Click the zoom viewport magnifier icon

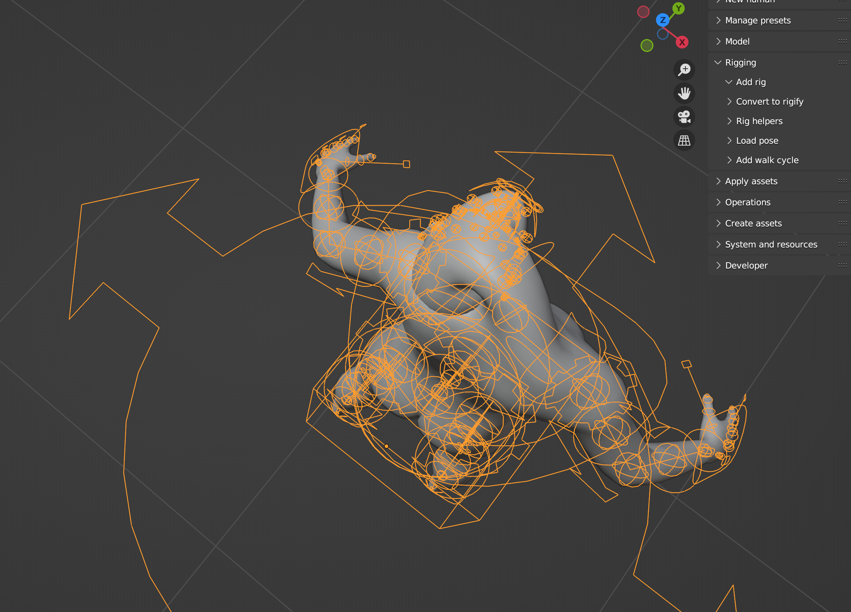point(684,70)
